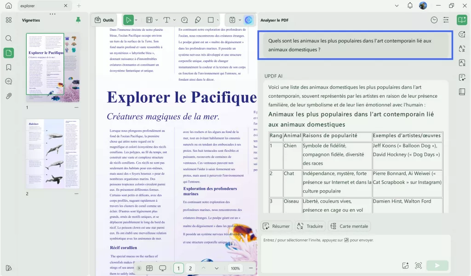Toggle two-page view at the bottom bar

149,268
